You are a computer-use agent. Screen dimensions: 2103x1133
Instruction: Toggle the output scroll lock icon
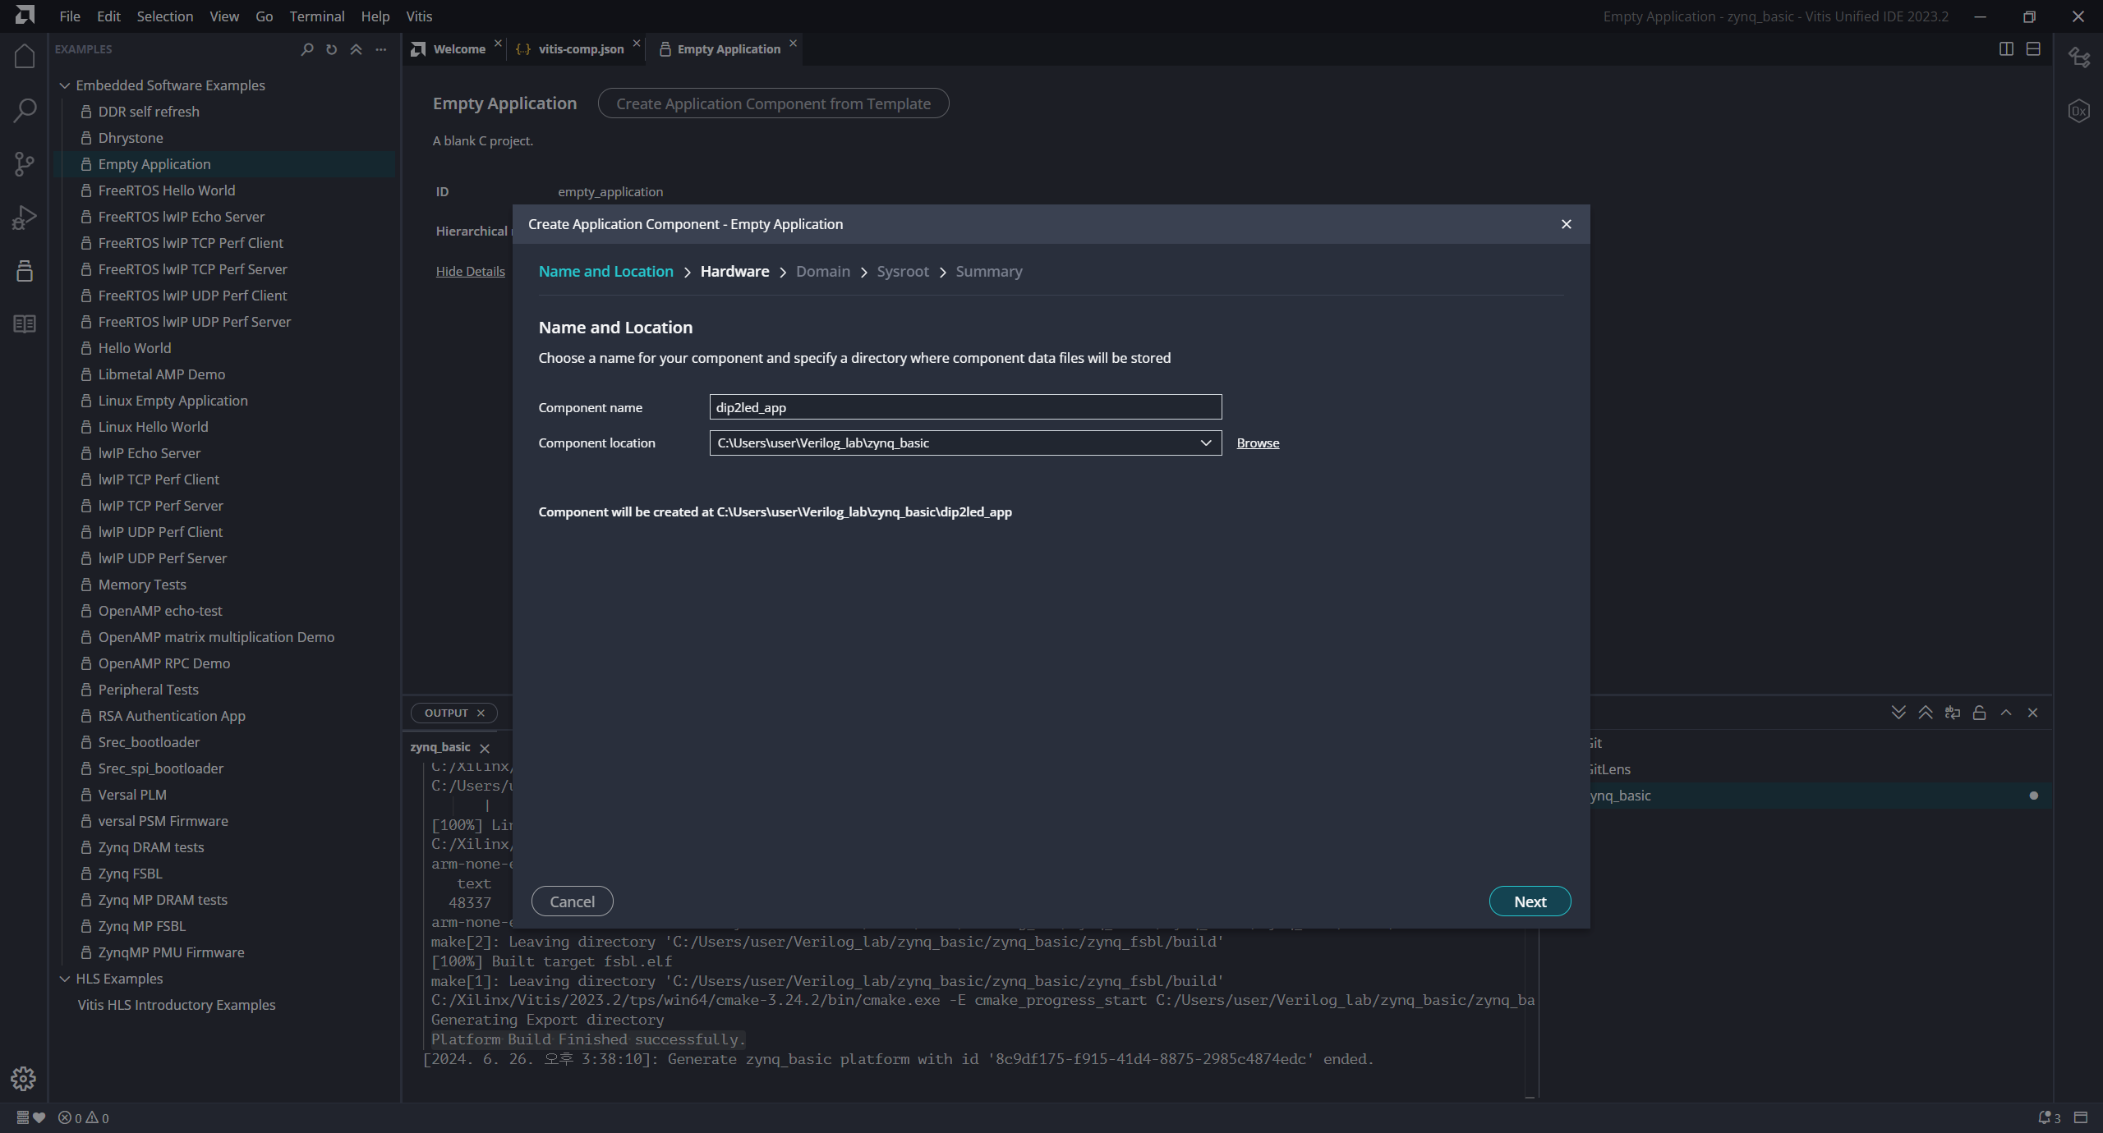[1979, 713]
